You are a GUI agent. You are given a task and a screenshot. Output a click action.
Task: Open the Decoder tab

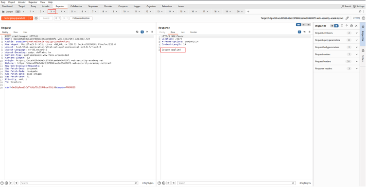click(108, 6)
